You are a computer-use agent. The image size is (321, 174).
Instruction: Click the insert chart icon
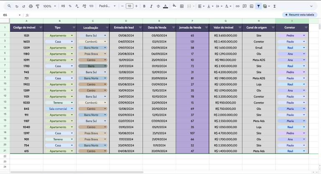click(x=251, y=6)
